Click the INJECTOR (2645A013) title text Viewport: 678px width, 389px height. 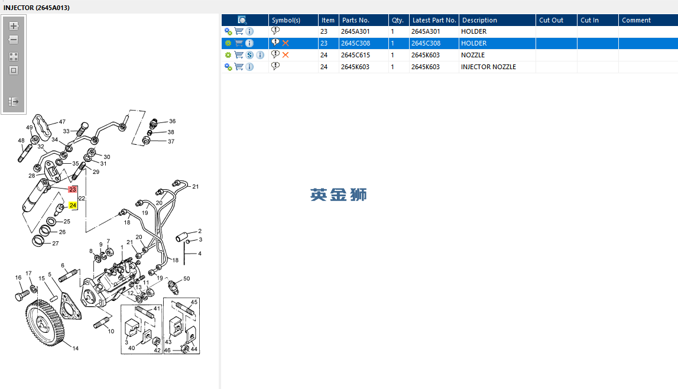pos(36,7)
